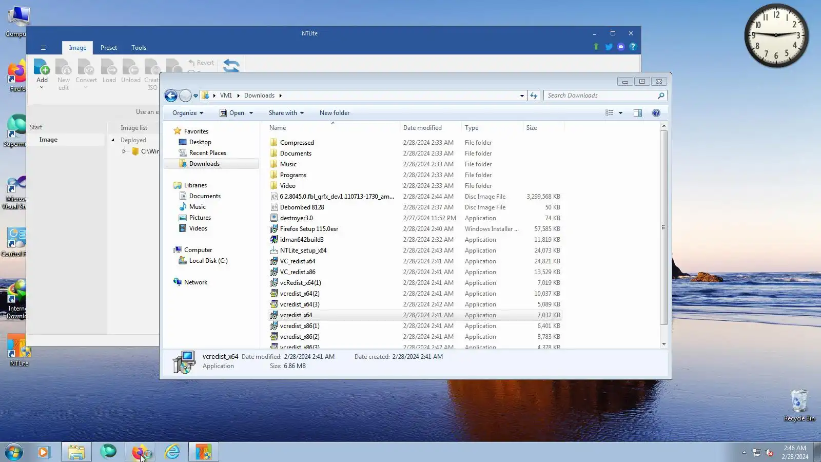Click the Add image icon in NTLite
This screenshot has width=821, height=462.
pyautogui.click(x=42, y=67)
